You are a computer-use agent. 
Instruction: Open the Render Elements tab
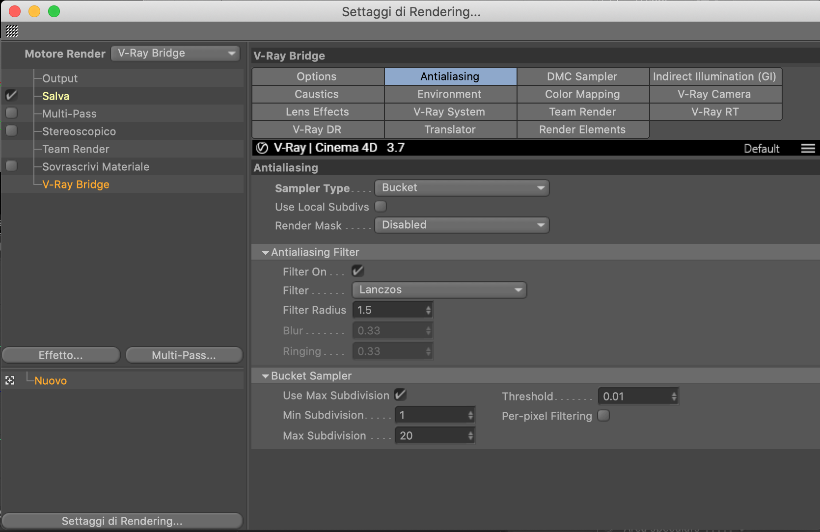[x=583, y=130]
